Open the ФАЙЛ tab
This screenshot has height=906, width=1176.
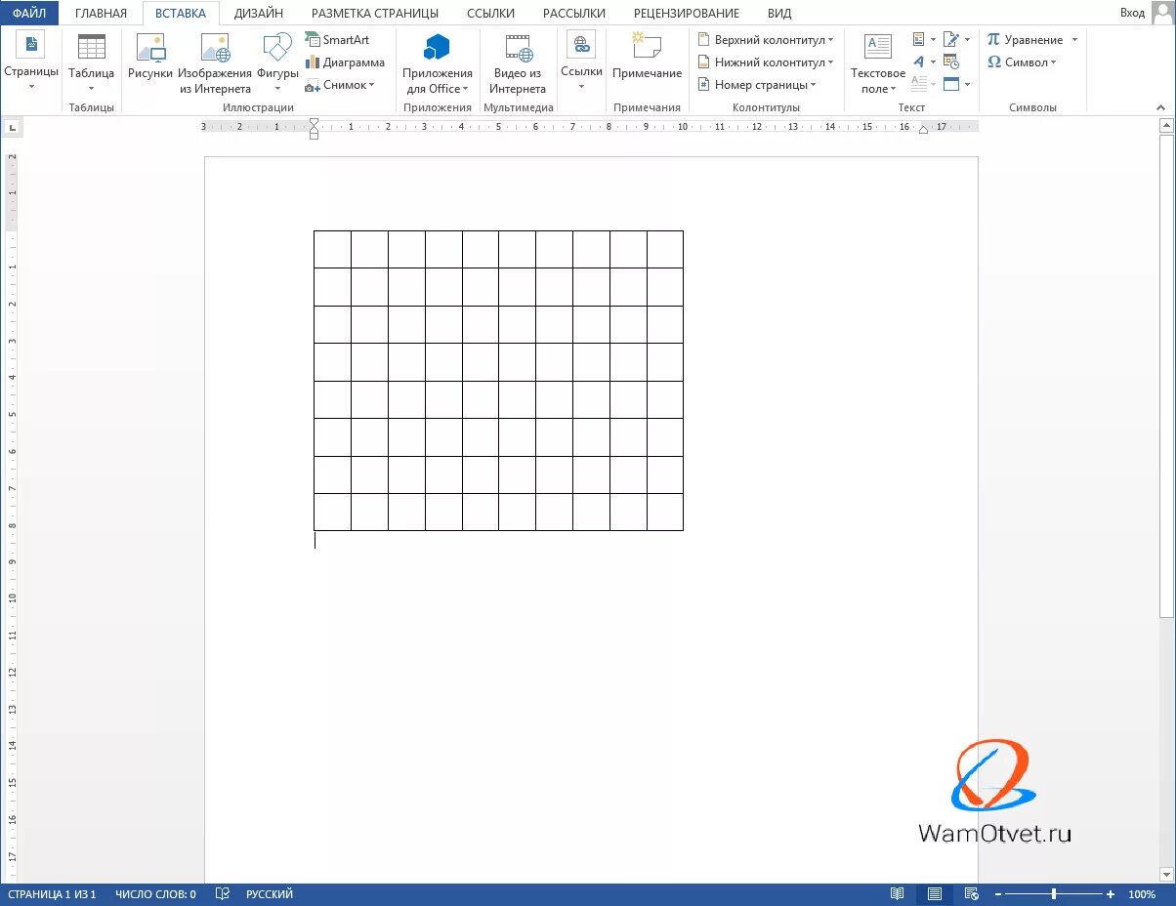coord(29,13)
